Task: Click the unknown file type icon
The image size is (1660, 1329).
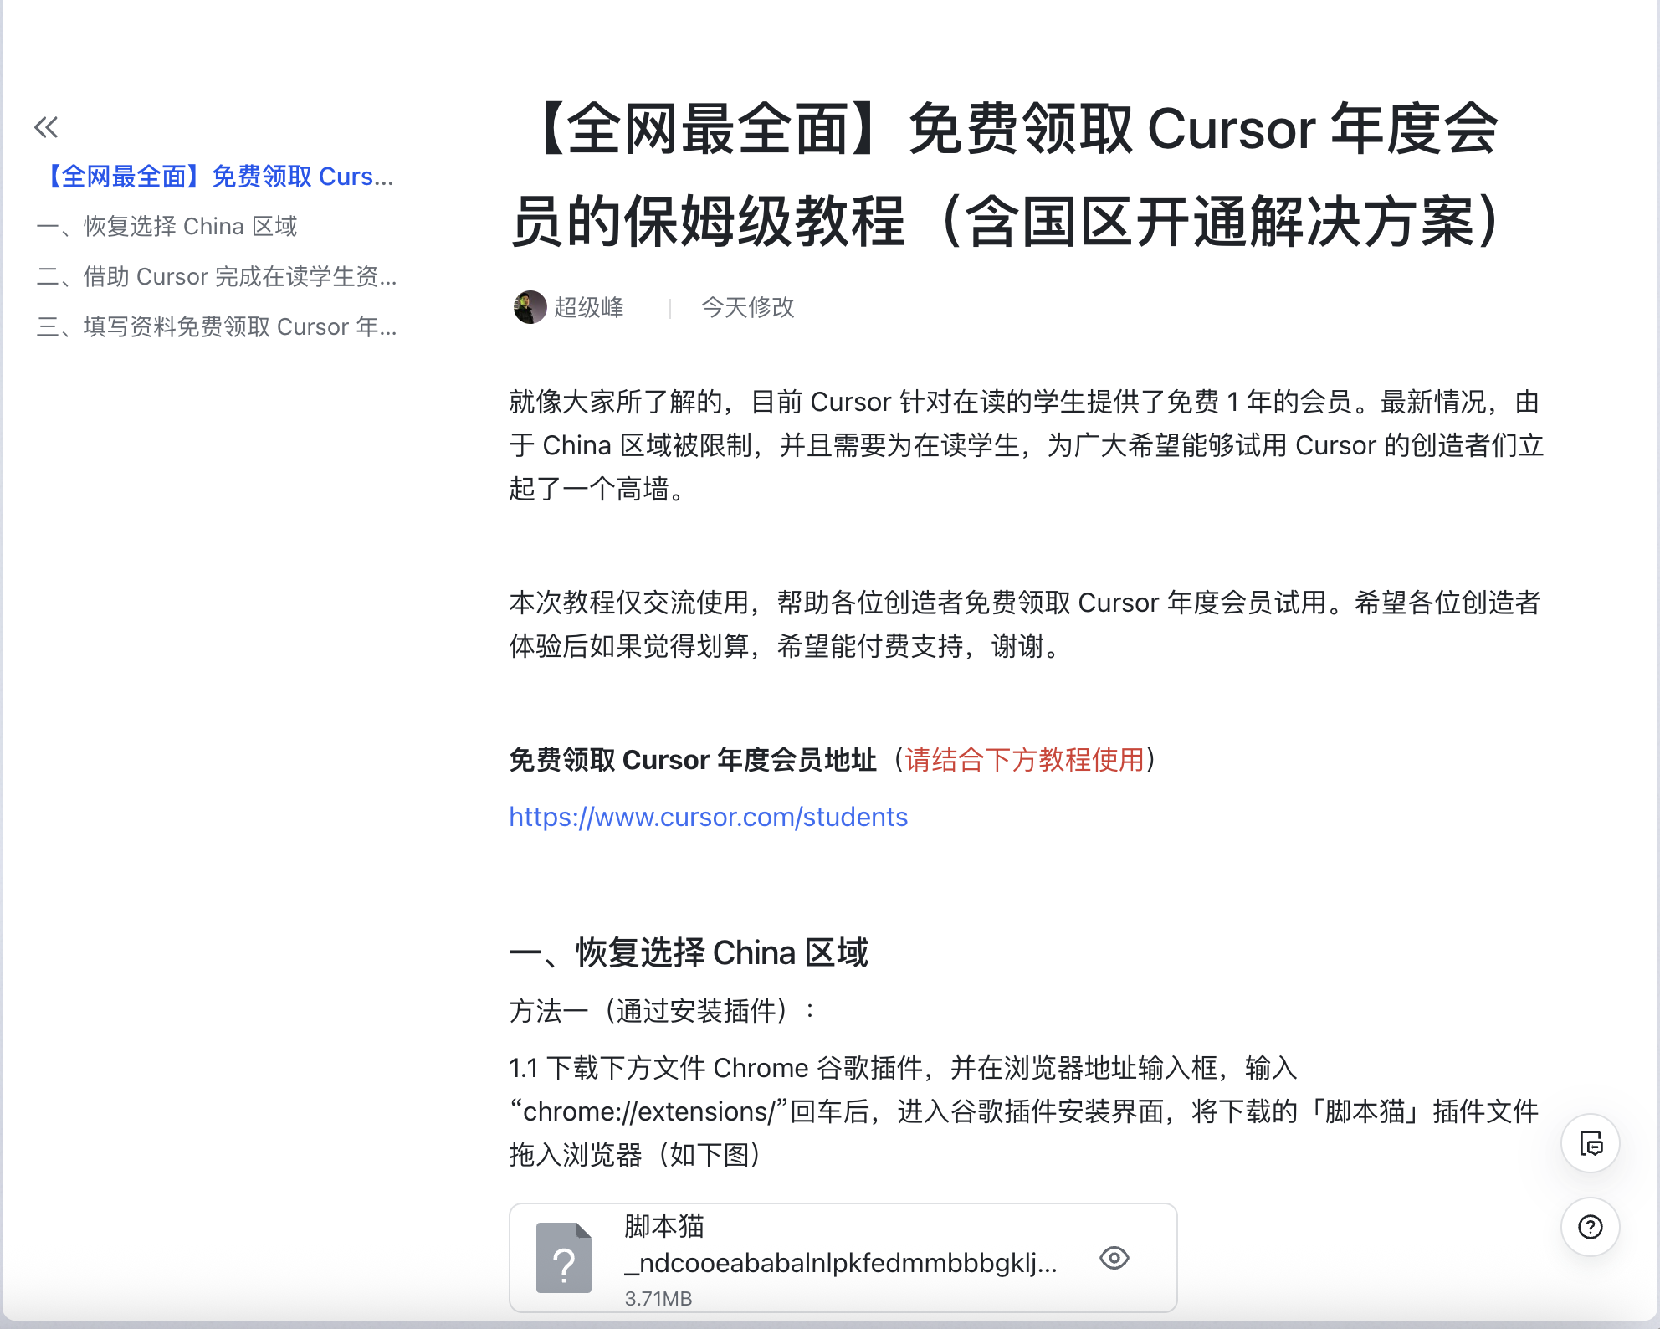Action: [x=563, y=1258]
